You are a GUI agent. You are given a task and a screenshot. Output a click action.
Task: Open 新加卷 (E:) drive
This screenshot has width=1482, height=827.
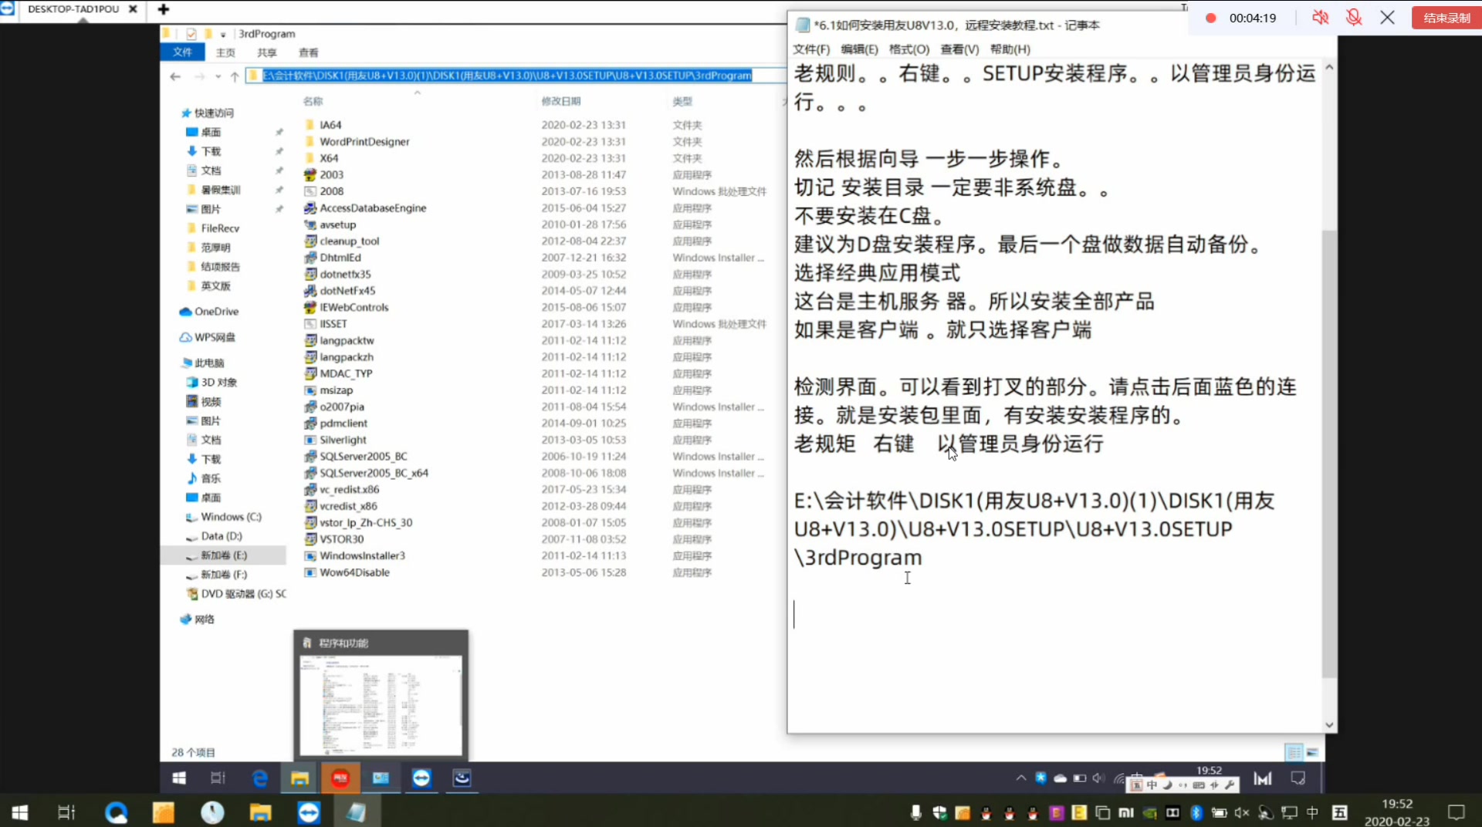pos(223,555)
